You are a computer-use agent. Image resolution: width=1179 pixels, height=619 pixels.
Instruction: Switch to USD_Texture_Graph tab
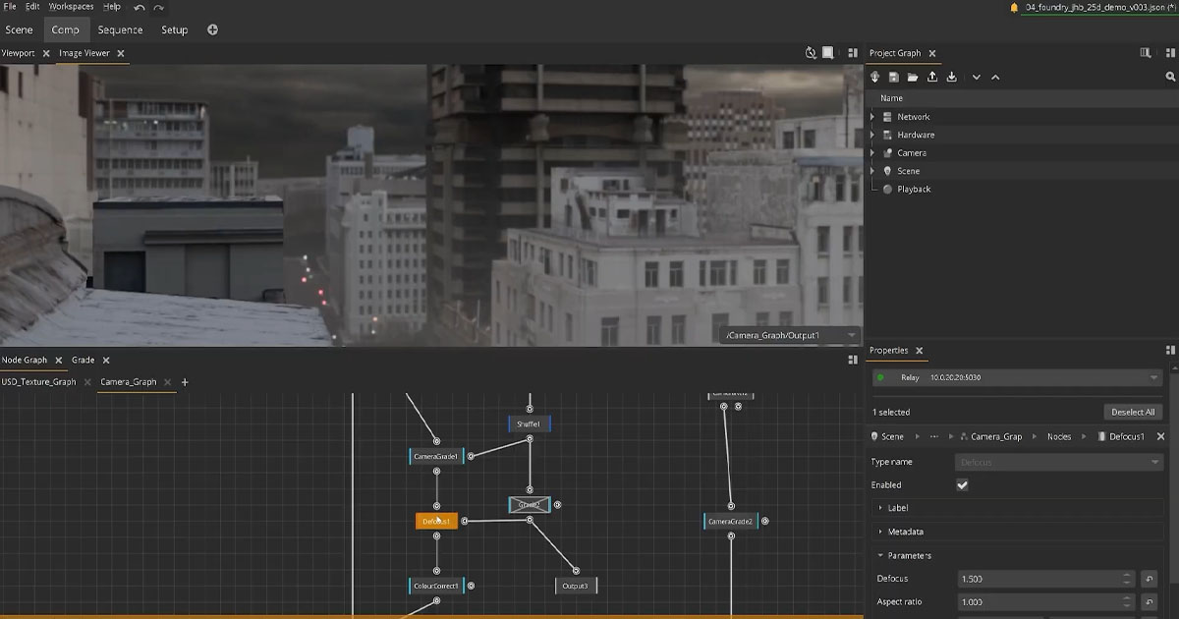click(x=38, y=382)
